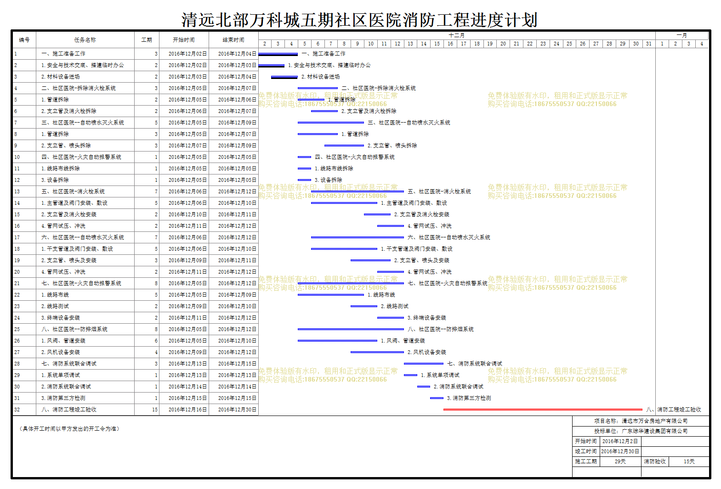The height and width of the screenshot is (489, 721).
Task: Click the Gantt chart label 2.消防系统联合调试
Action: click(x=459, y=387)
